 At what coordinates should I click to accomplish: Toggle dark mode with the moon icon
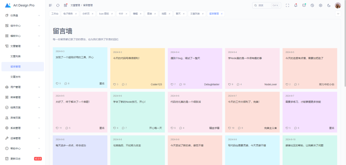pos(329,5)
